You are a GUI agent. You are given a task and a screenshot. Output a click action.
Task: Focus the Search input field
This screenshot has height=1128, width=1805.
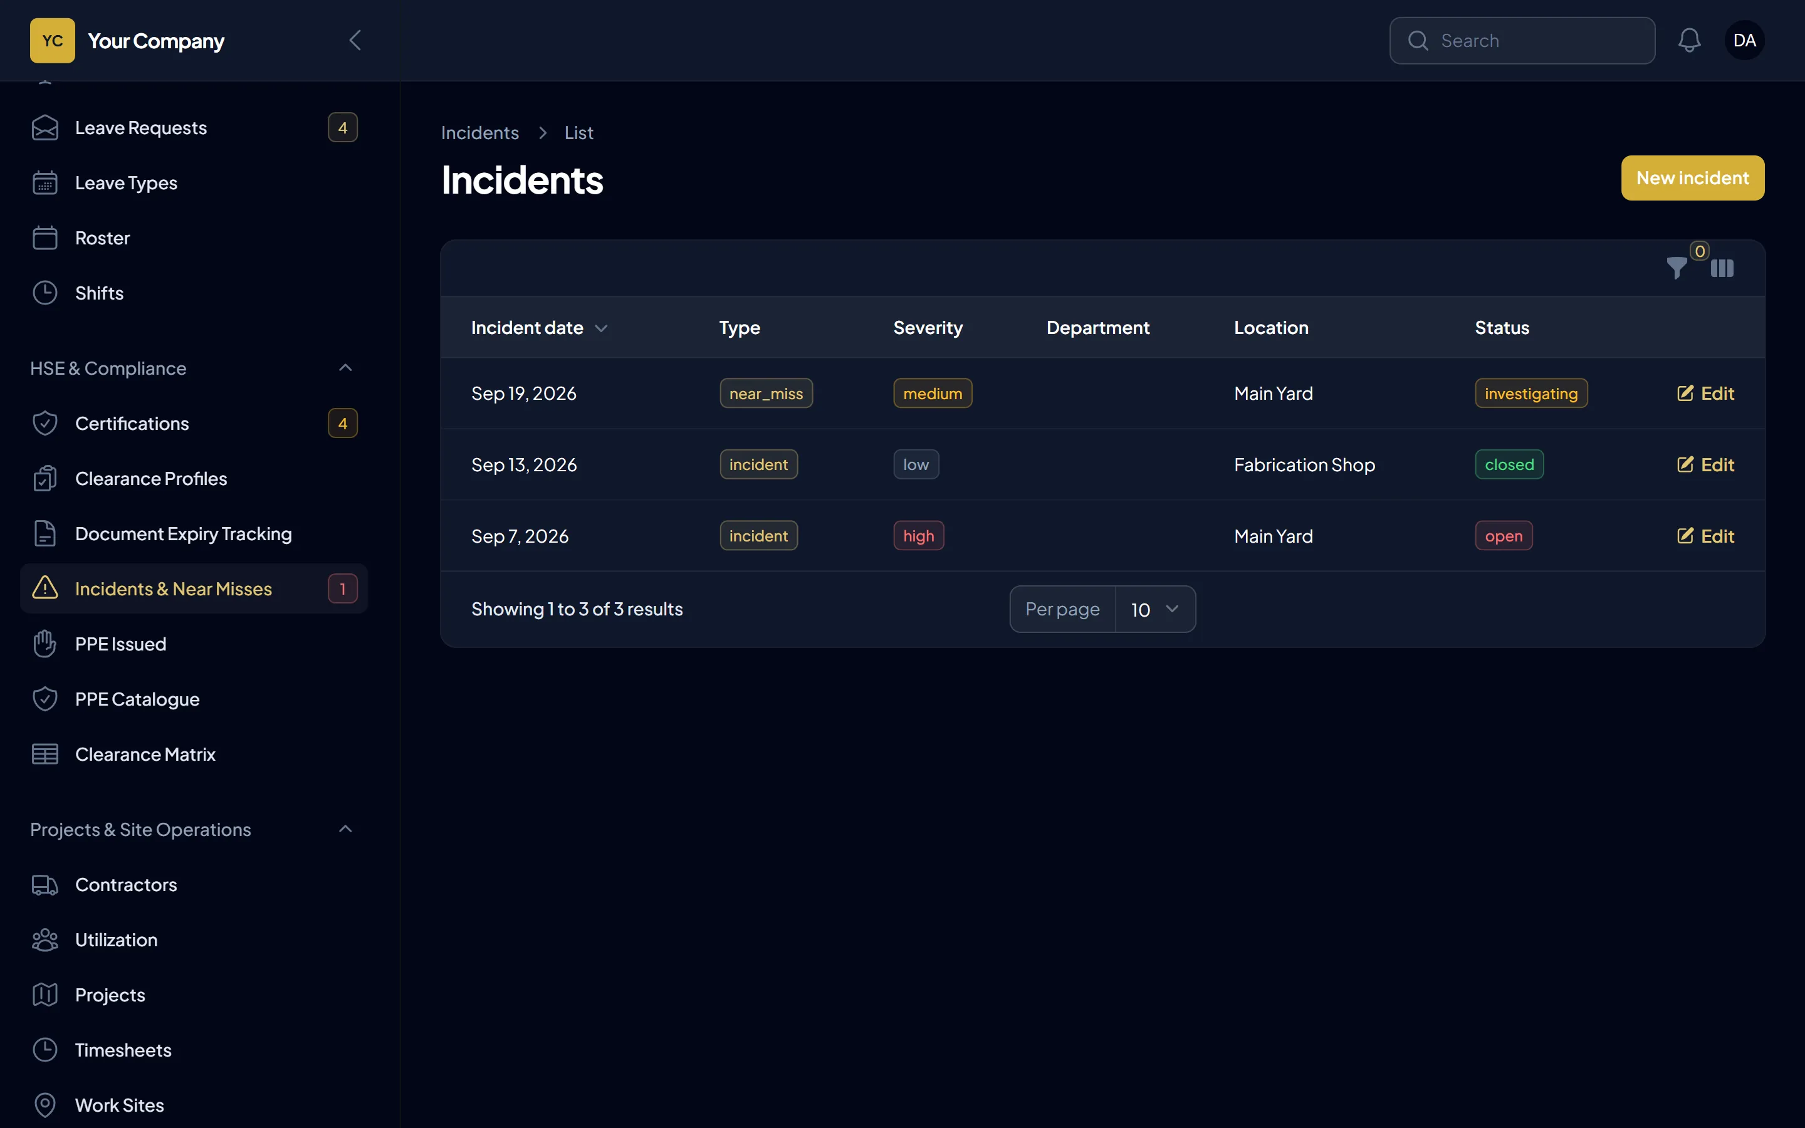click(1522, 40)
